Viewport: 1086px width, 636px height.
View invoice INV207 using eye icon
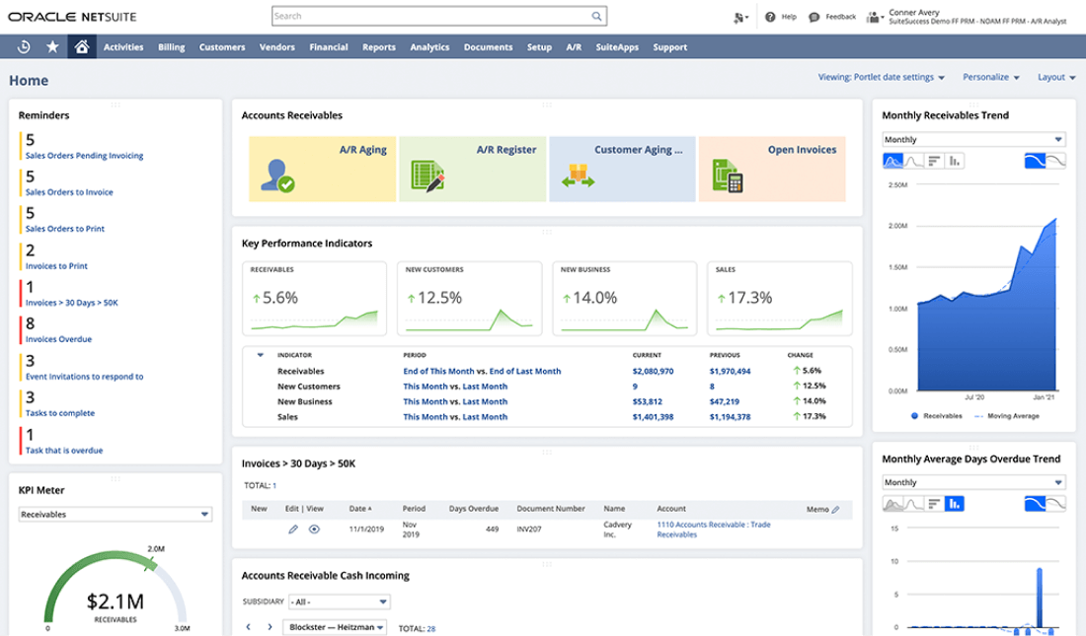coord(314,530)
